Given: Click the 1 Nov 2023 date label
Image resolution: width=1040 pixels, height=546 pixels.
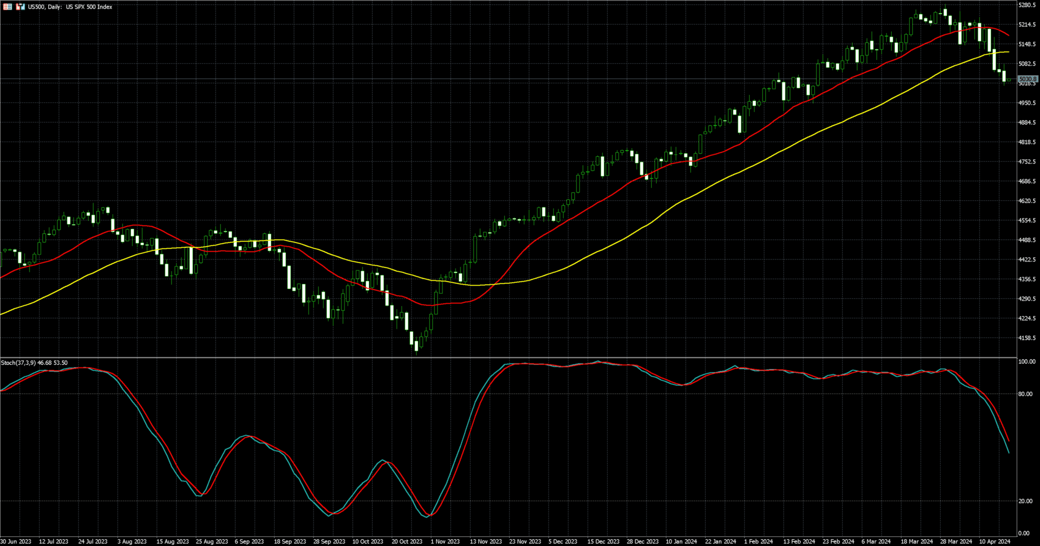Looking at the screenshot, I should point(445,542).
